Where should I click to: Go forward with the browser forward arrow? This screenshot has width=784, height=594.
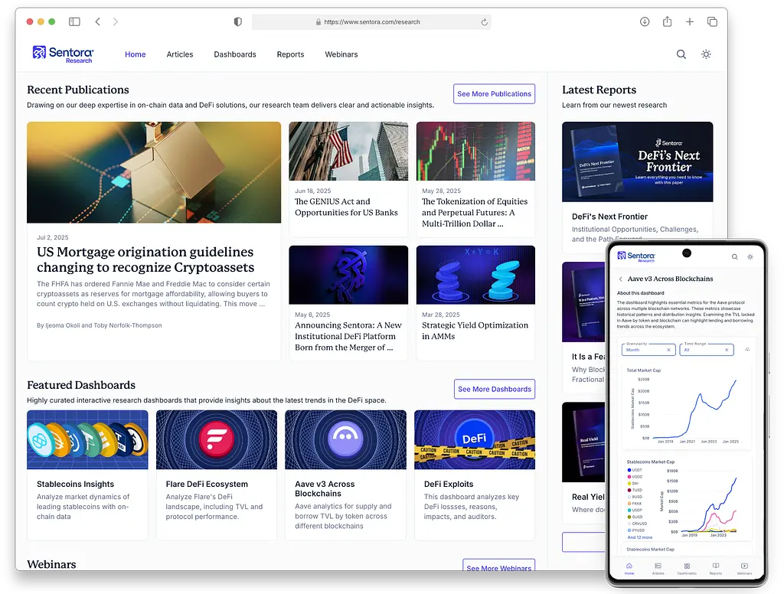pos(116,21)
